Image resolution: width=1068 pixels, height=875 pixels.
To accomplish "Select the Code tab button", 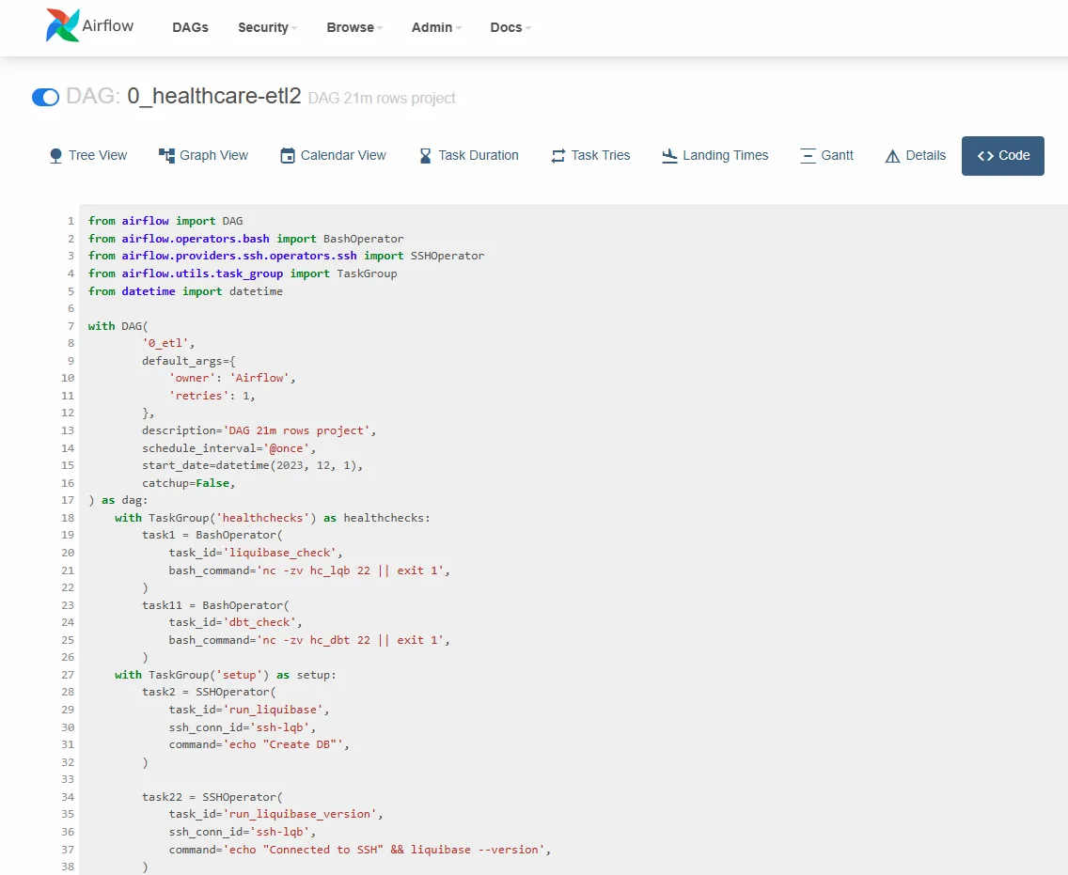I will (x=1002, y=156).
